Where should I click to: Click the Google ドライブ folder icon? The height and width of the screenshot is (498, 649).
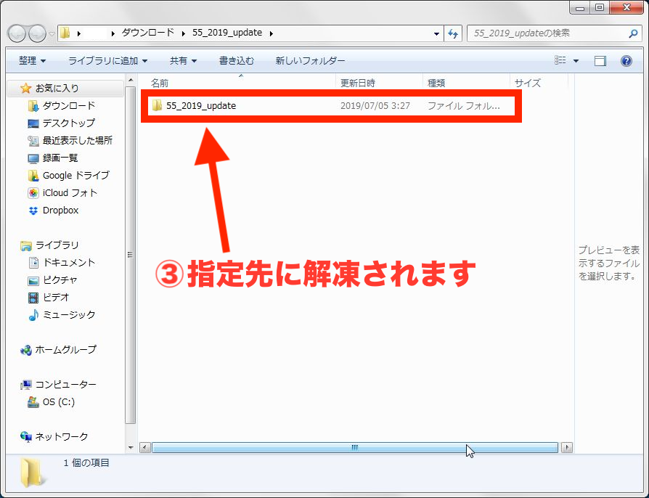pos(33,176)
